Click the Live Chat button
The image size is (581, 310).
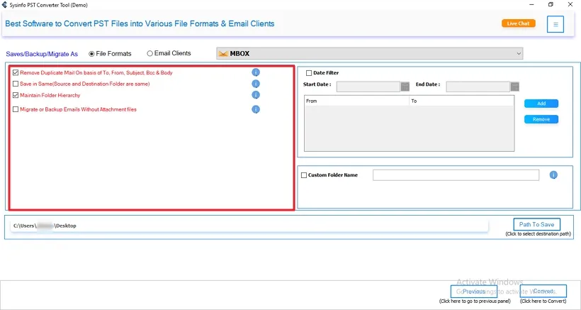click(x=518, y=23)
